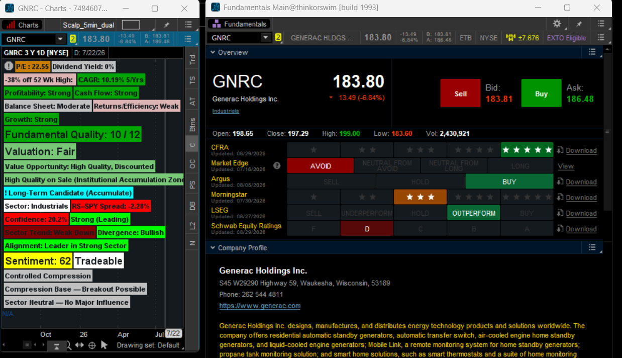Click the red Sell button
This screenshot has height=358, width=622.
pos(460,94)
